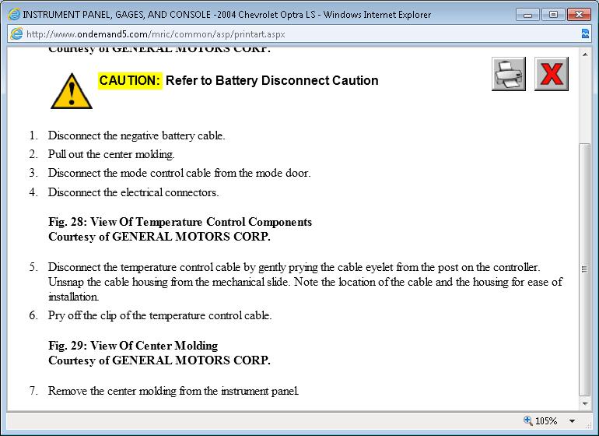Click 'Courtesy of GENERAL MOTORS CORP.' under Fig. 29

[x=159, y=360]
